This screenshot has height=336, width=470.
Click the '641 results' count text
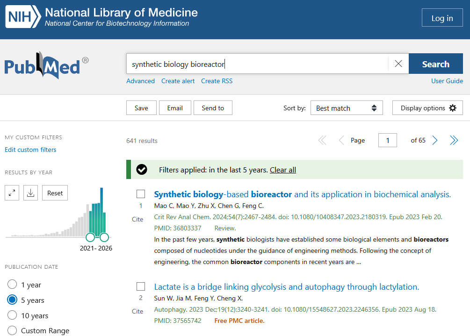pyautogui.click(x=142, y=141)
